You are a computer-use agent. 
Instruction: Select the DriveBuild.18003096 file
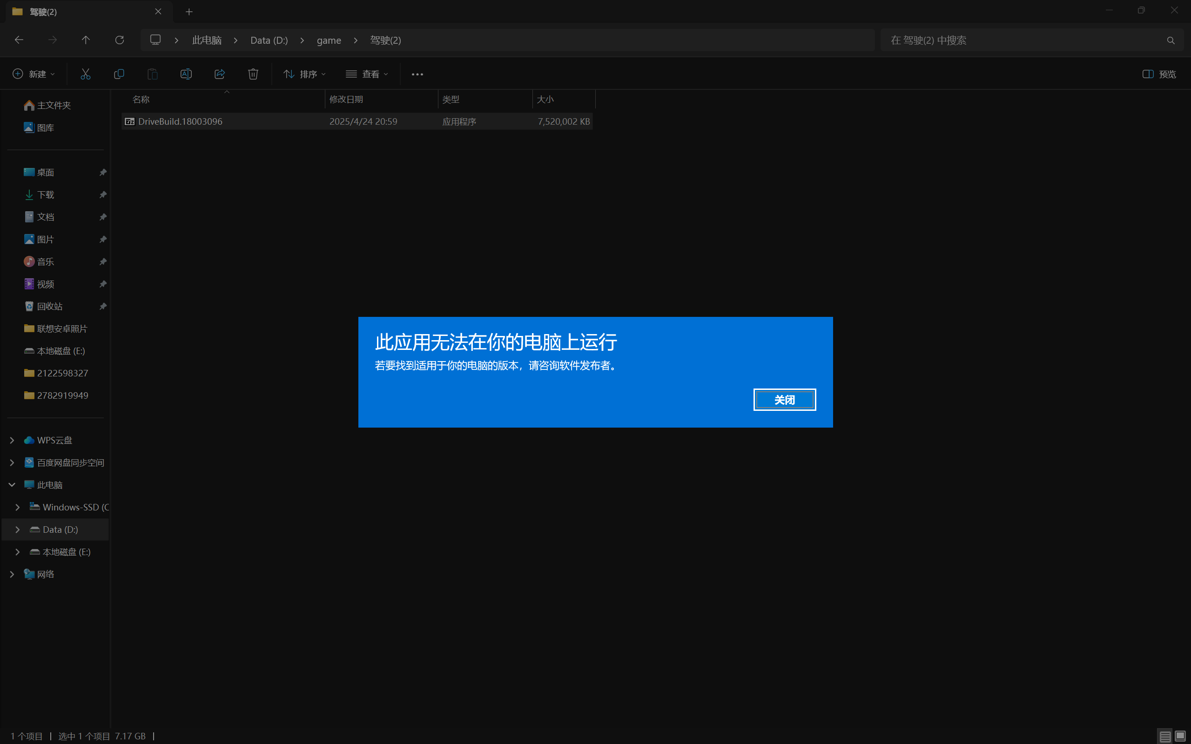pos(180,121)
